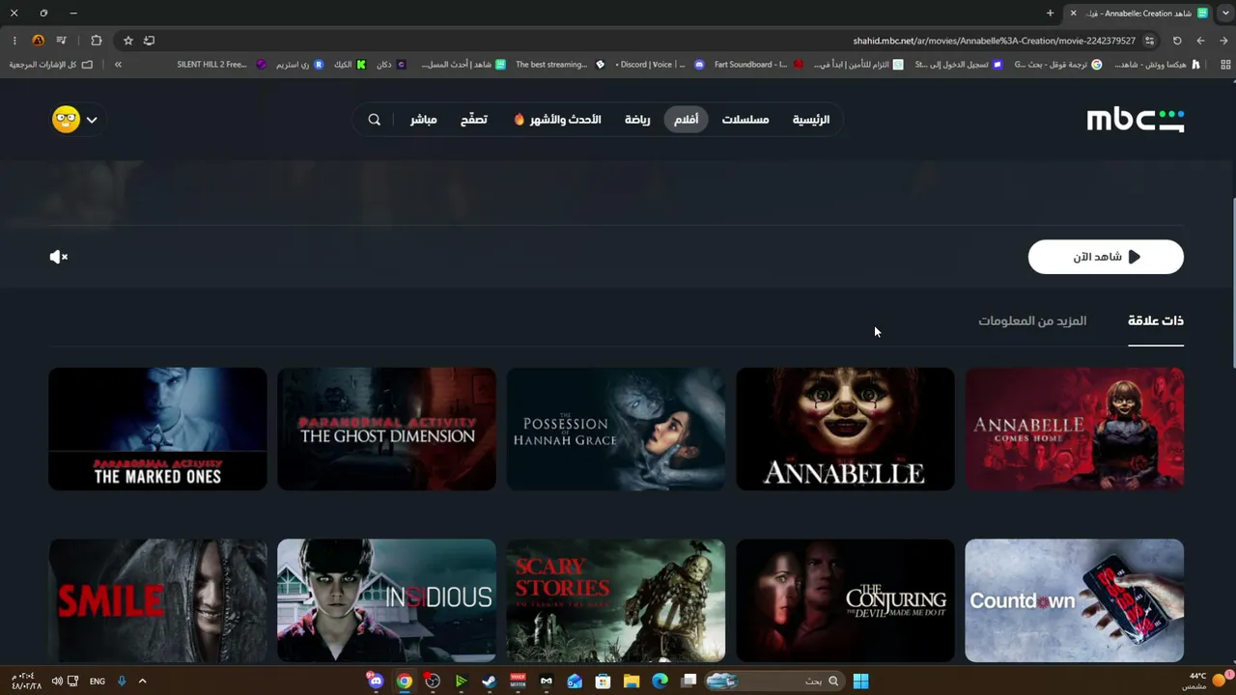Open File Explorer from the taskbar
Screen dimensions: 1236x695
pyautogui.click(x=632, y=681)
